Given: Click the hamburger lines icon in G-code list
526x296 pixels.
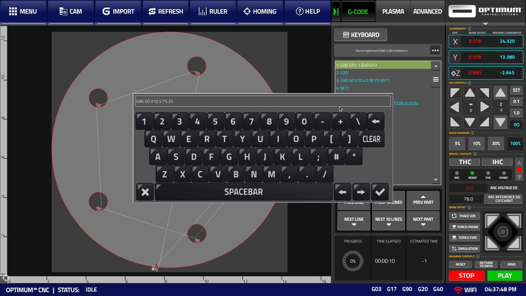Looking at the screenshot, I should [436, 79].
